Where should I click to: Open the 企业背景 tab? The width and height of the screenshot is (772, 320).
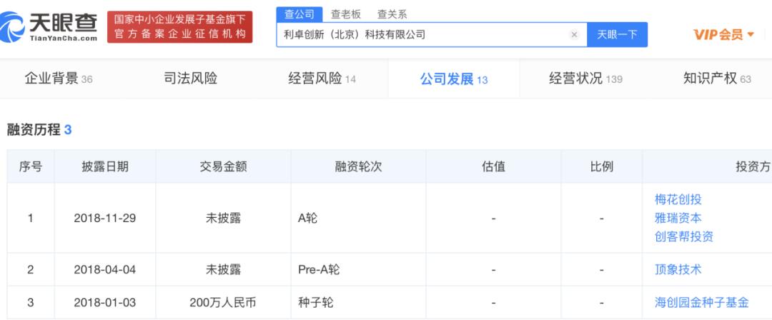tap(59, 79)
